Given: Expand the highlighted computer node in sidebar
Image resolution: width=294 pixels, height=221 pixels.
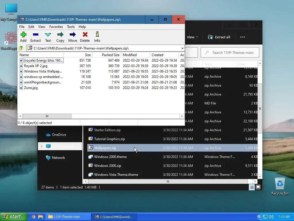Looking at the screenshot, I should click(42, 146).
